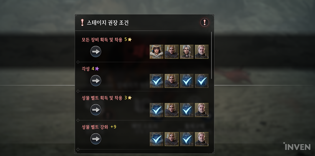Click blond hero portrait in 성물 벨트 강화 row
Screen dimensions: 315x156
pos(172,139)
